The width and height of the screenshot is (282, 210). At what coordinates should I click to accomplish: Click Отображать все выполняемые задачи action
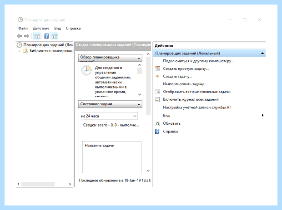click(196, 92)
